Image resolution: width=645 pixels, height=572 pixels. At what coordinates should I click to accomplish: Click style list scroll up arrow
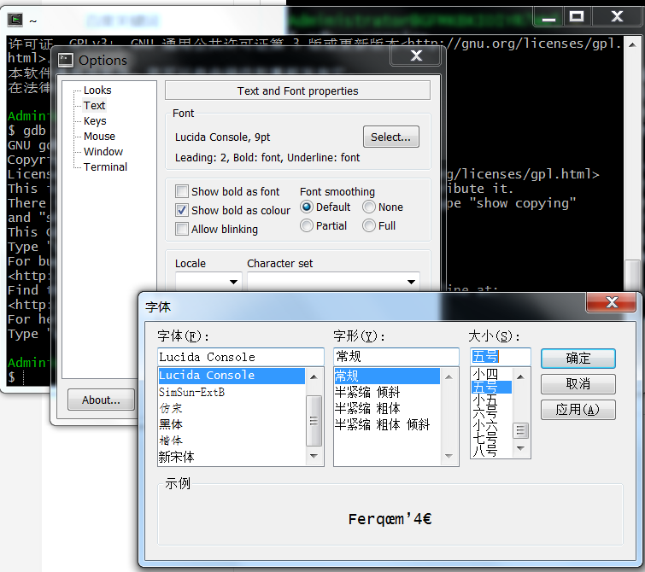point(449,376)
